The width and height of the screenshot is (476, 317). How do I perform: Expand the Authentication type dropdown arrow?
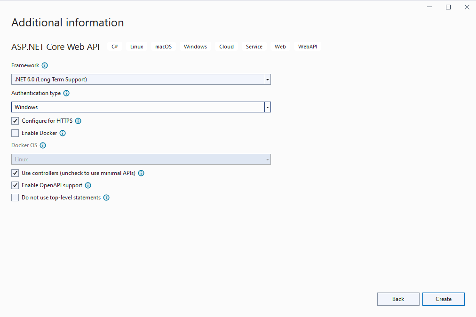coord(268,107)
